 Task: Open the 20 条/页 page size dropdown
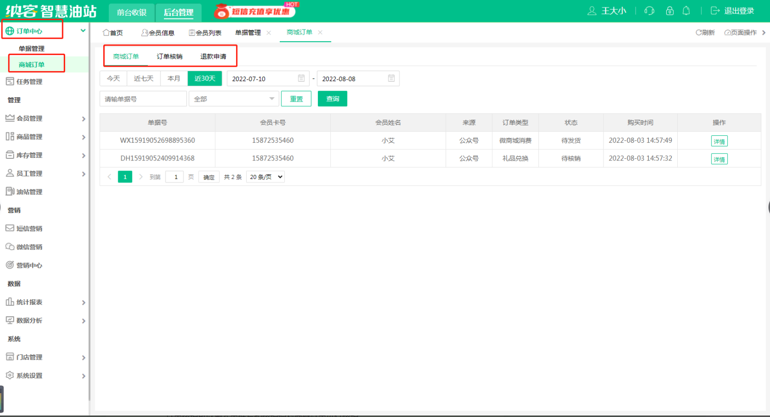pyautogui.click(x=265, y=177)
